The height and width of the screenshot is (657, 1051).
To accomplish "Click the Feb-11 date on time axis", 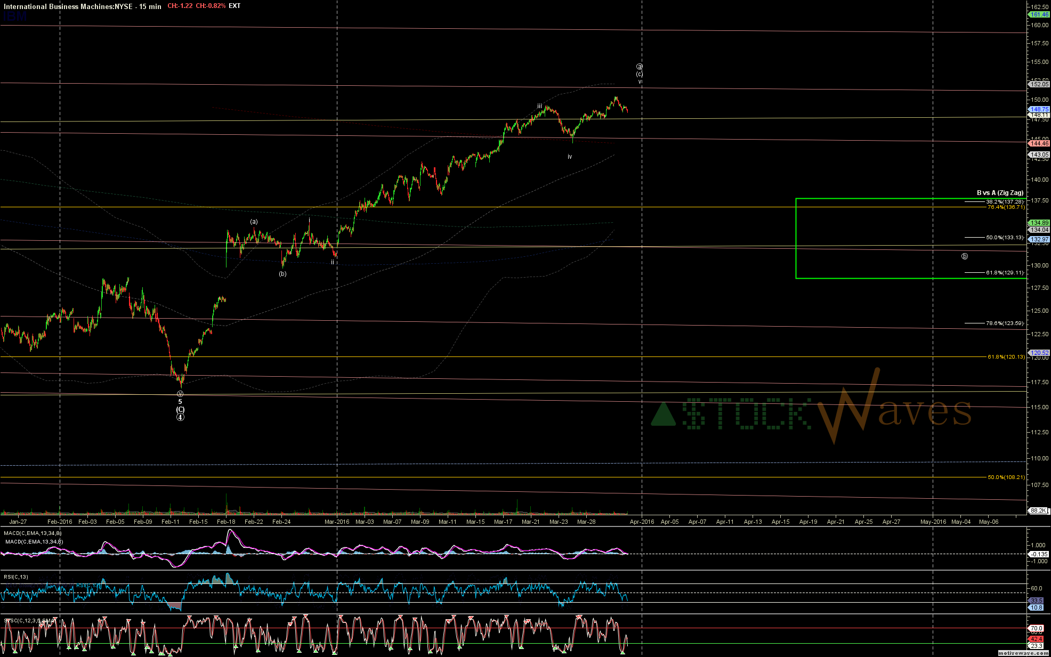I will (x=171, y=522).
